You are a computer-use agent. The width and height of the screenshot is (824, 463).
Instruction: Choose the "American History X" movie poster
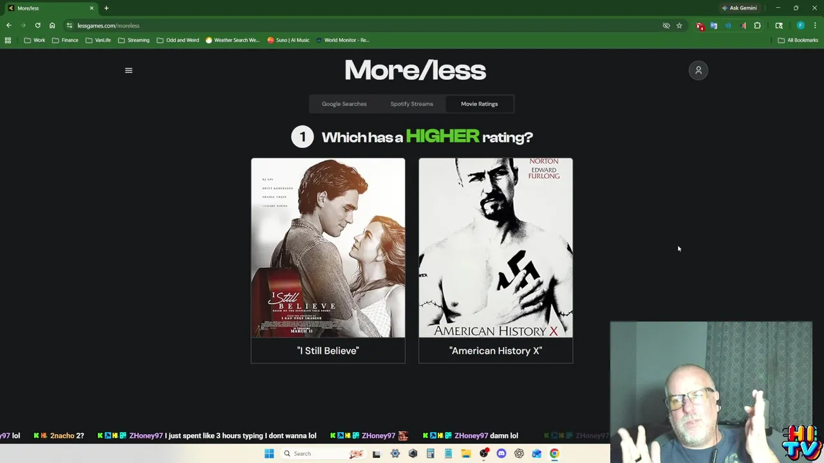point(496,248)
